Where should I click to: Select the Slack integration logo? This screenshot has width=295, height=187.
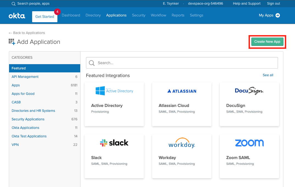pyautogui.click(x=114, y=143)
